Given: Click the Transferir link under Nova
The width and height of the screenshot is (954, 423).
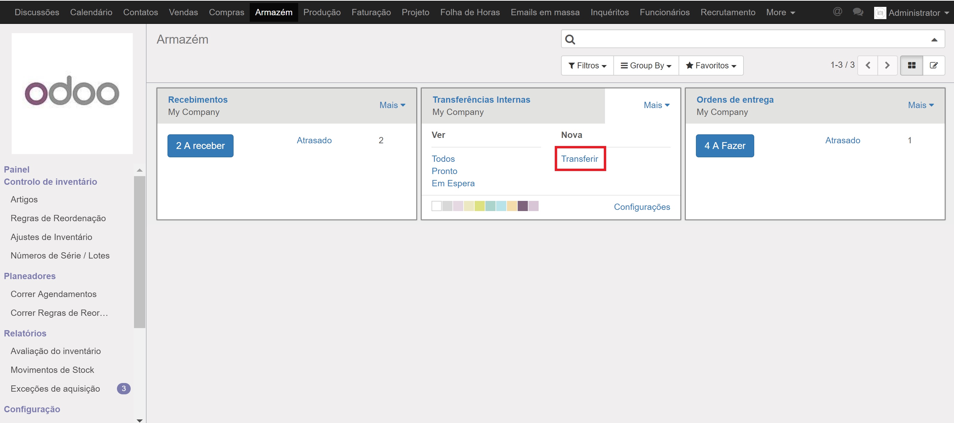Looking at the screenshot, I should 579,159.
